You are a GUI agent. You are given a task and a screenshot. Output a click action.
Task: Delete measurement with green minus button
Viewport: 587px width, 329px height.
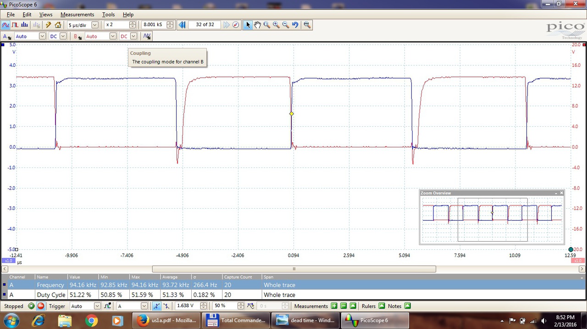point(343,306)
